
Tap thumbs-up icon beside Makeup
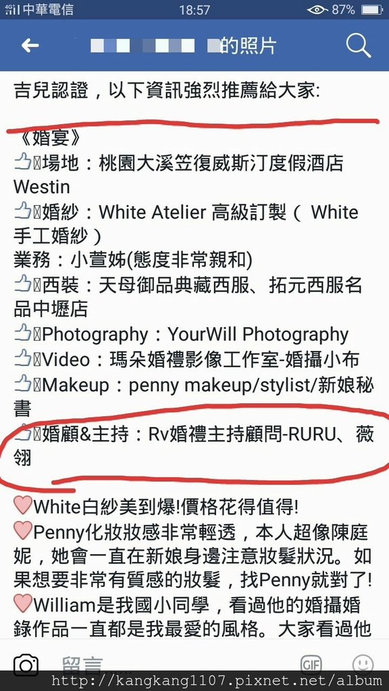pyautogui.click(x=22, y=384)
